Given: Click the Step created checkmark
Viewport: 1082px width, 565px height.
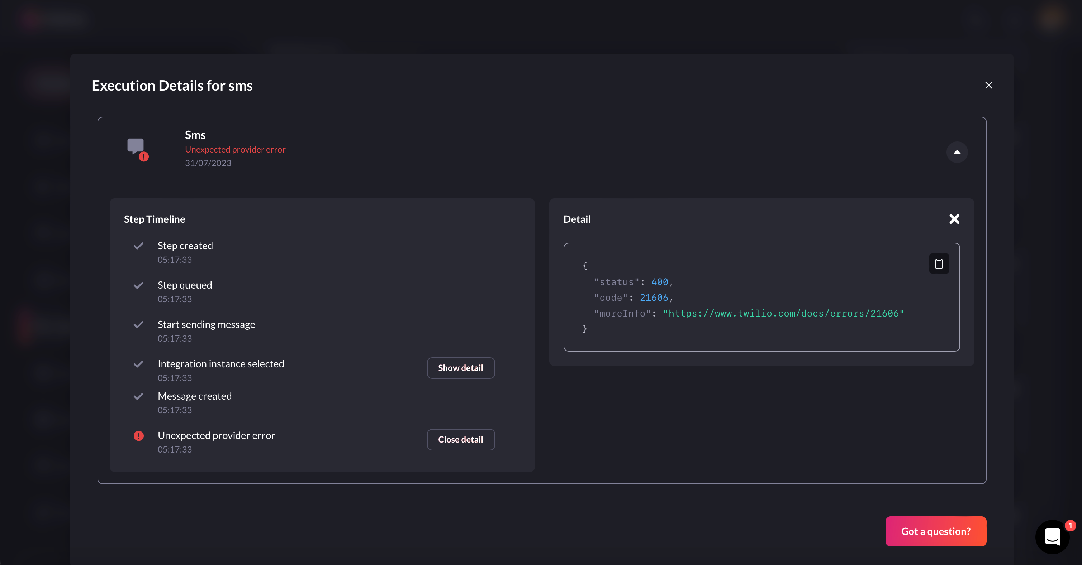Looking at the screenshot, I should click(139, 246).
